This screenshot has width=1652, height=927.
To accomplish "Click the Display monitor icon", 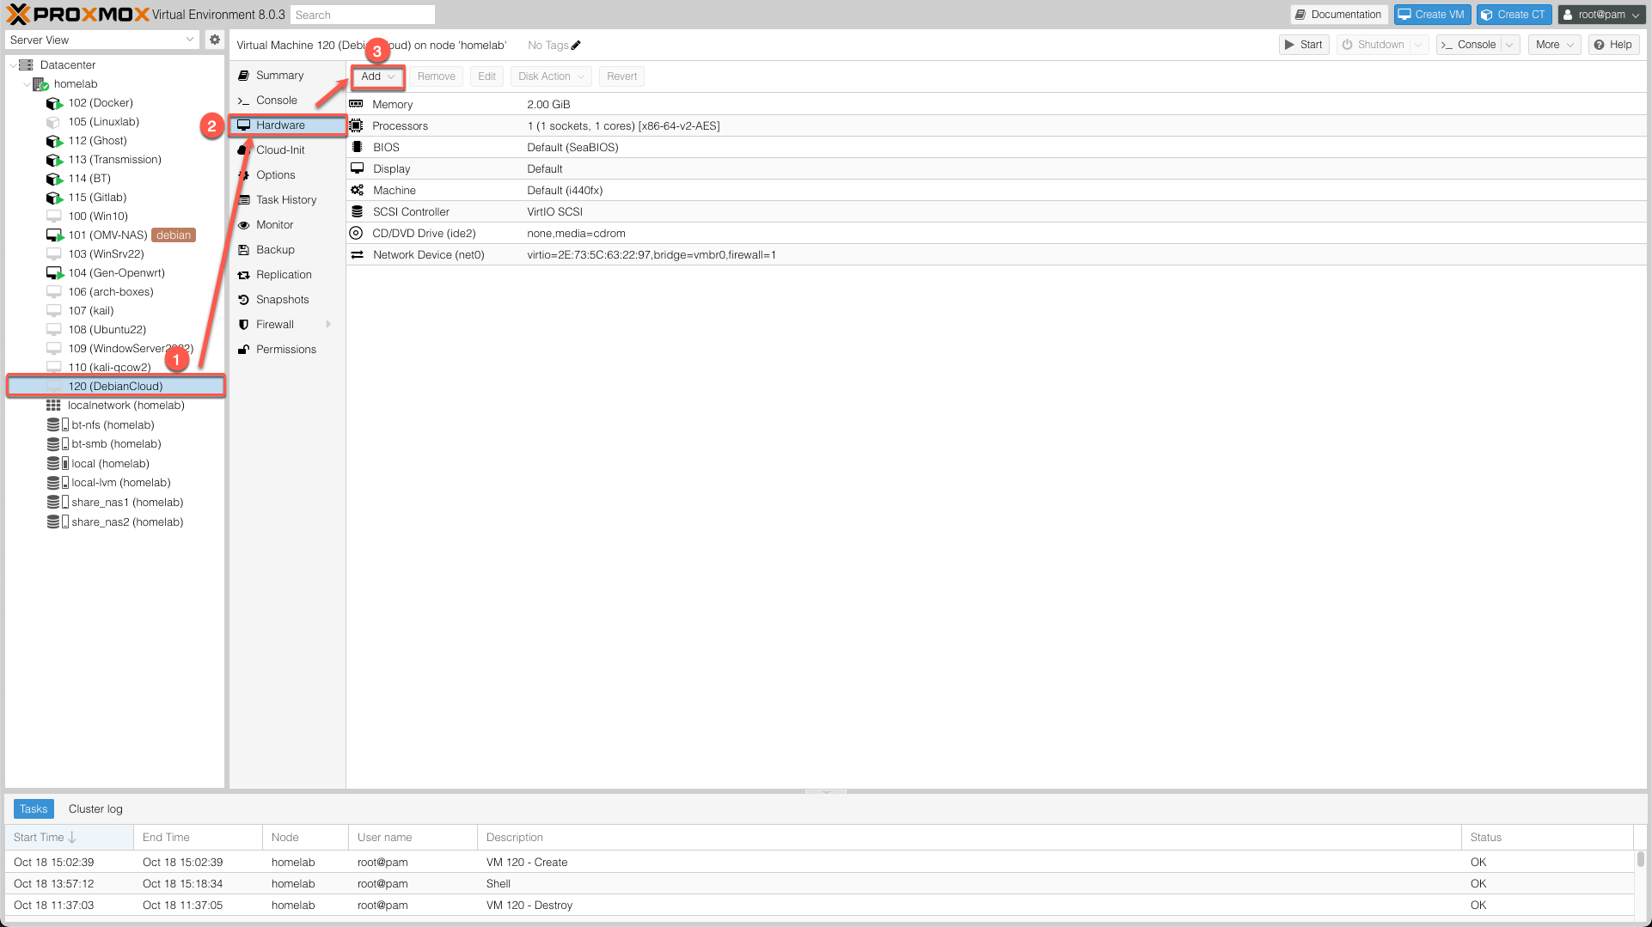I will click(357, 168).
